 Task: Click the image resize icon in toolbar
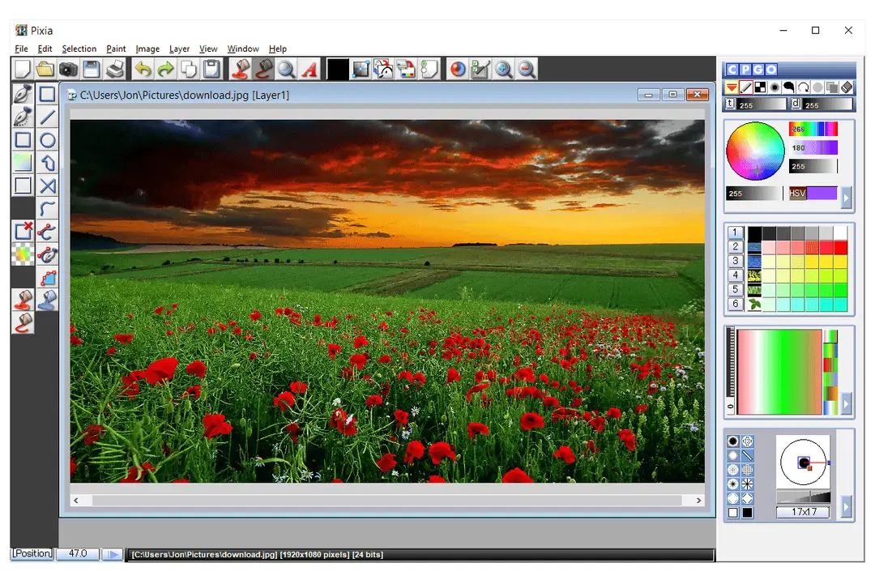click(x=361, y=69)
